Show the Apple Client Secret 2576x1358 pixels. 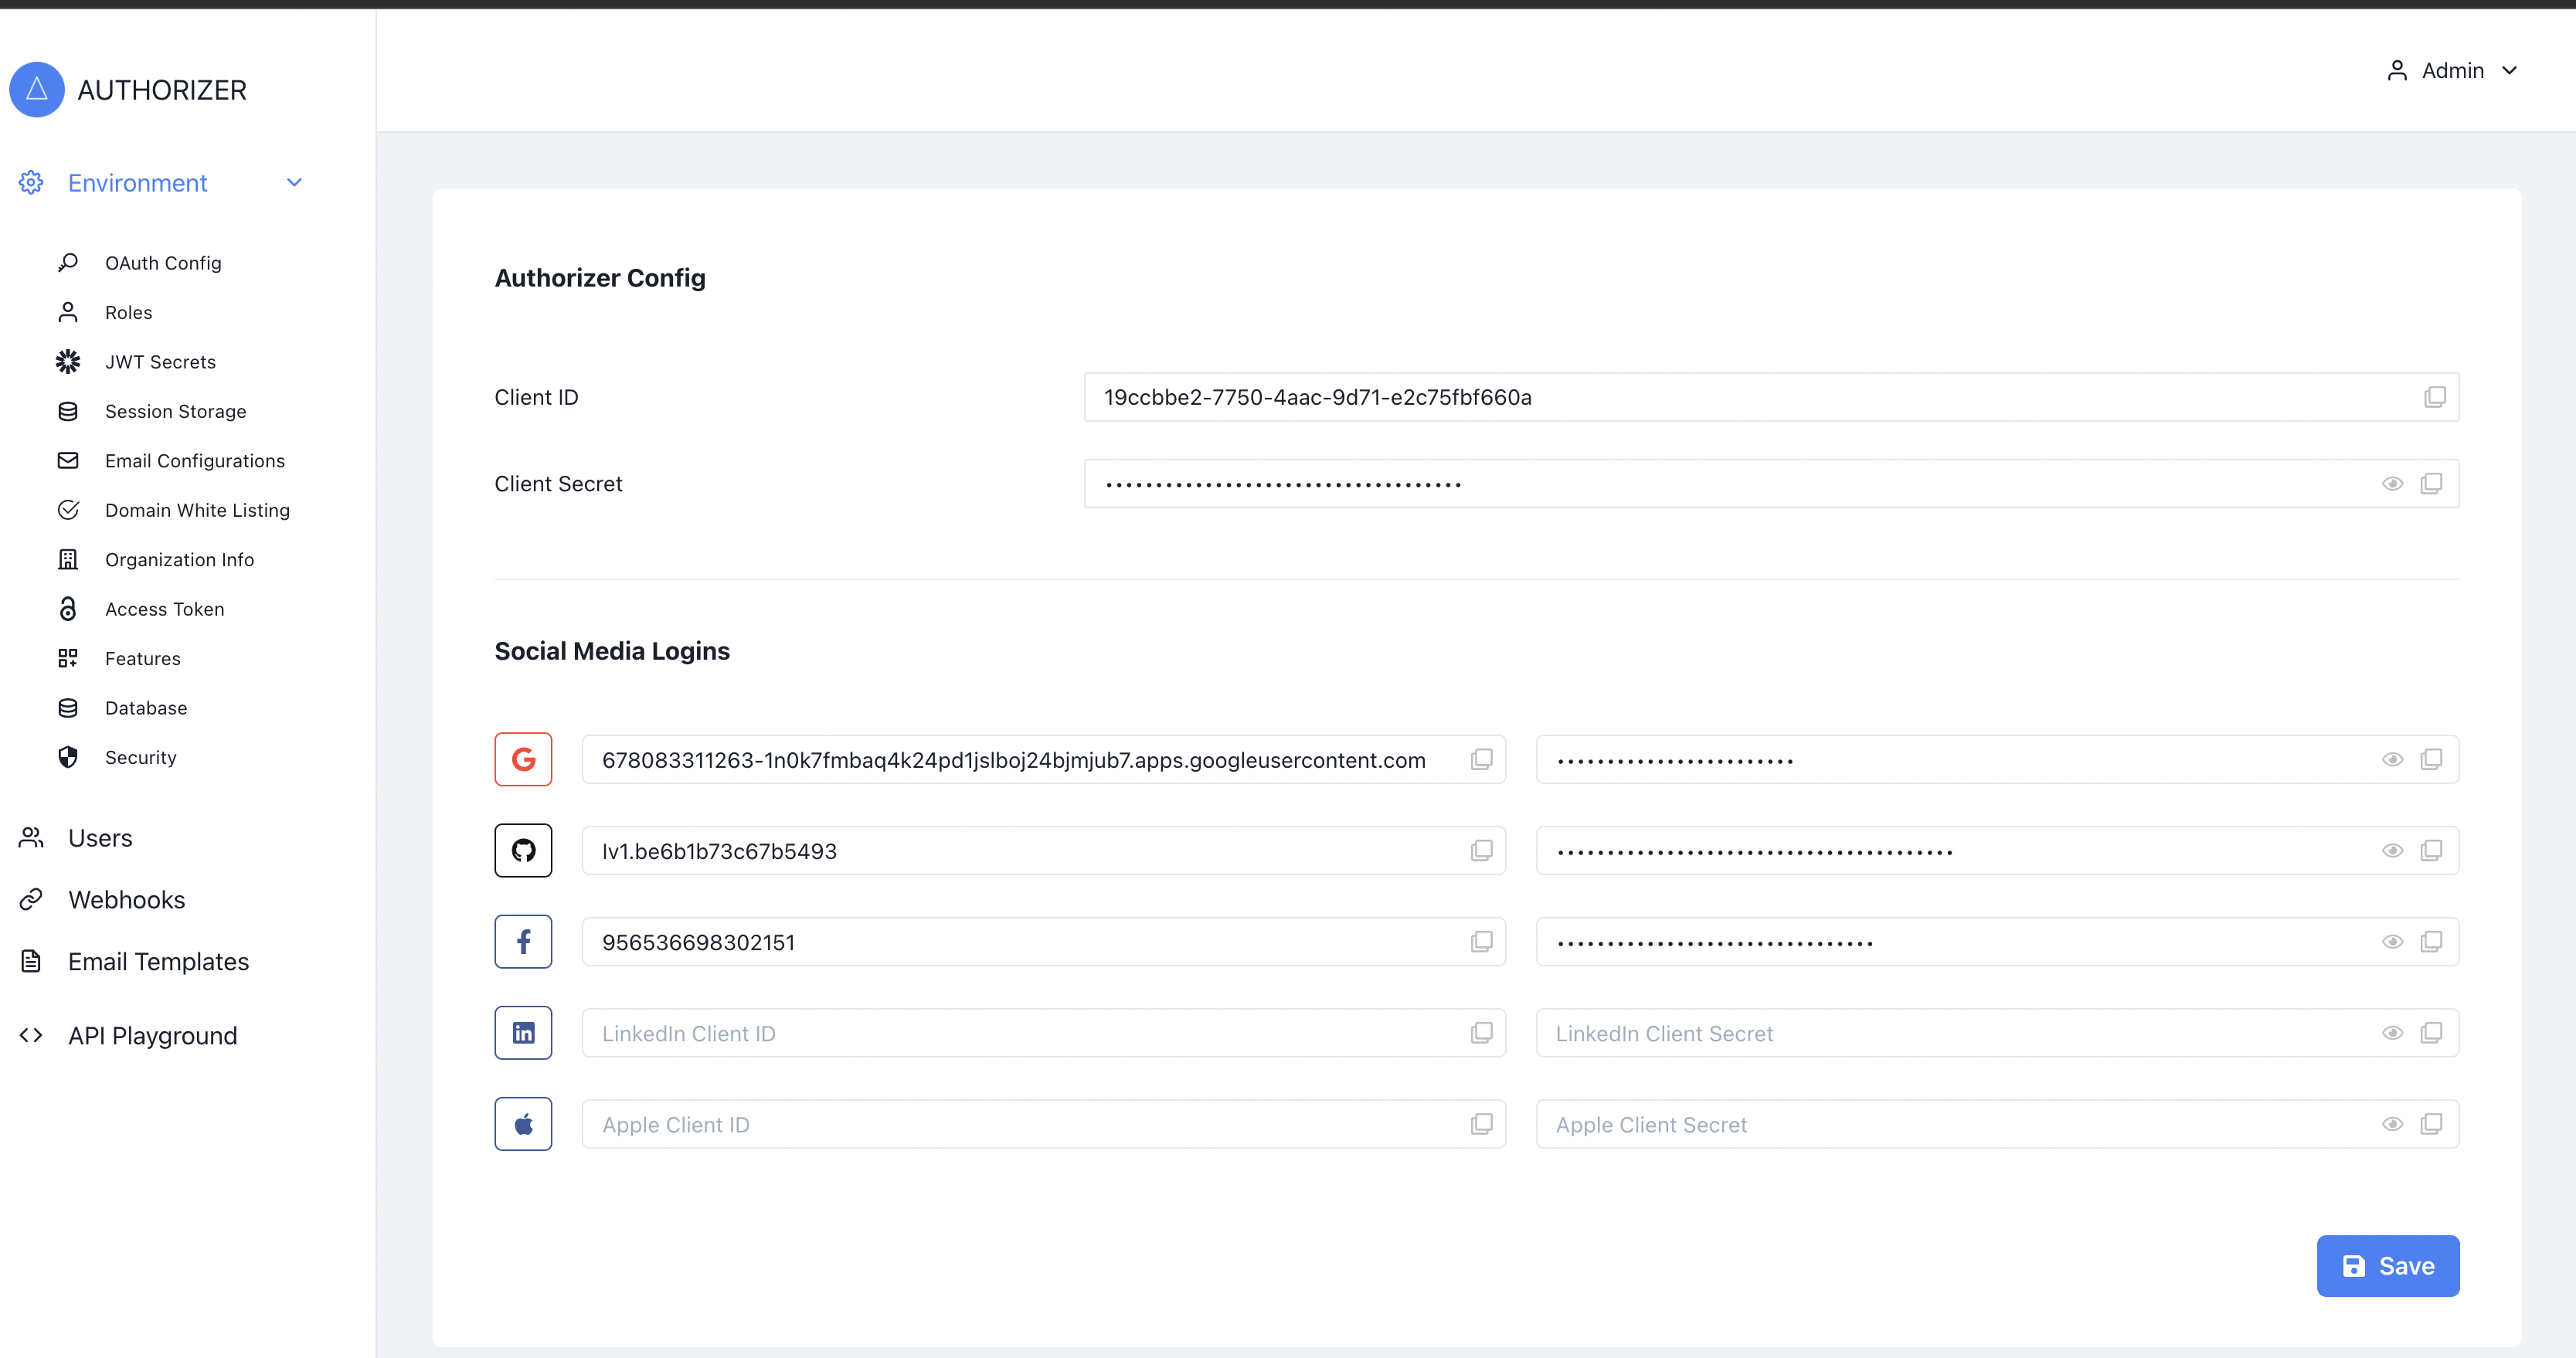pyautogui.click(x=2392, y=1124)
